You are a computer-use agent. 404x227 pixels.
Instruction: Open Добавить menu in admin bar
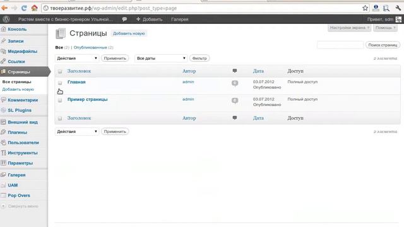(x=150, y=20)
